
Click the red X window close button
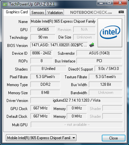(x=120, y=3)
